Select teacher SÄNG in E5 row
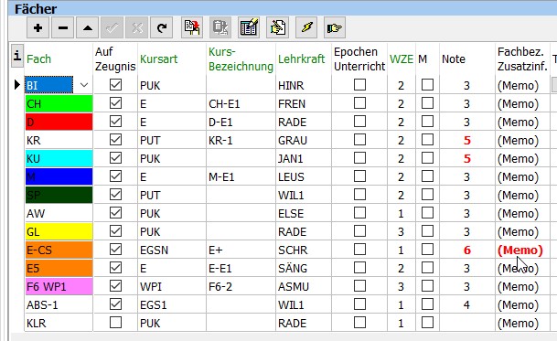 (x=293, y=268)
